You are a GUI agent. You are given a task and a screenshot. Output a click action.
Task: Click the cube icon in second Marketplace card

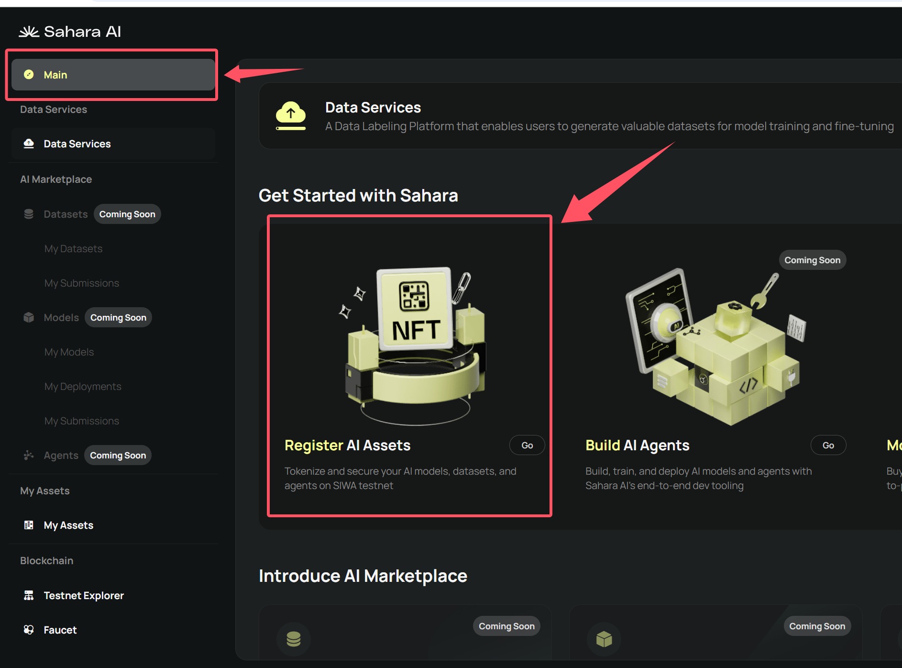(604, 639)
